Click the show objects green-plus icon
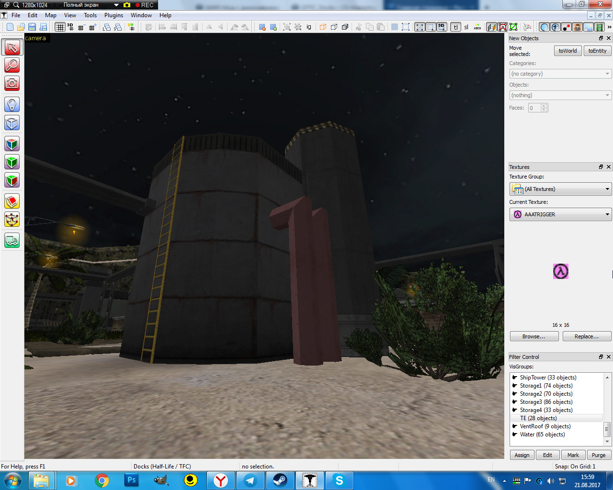 point(273,27)
